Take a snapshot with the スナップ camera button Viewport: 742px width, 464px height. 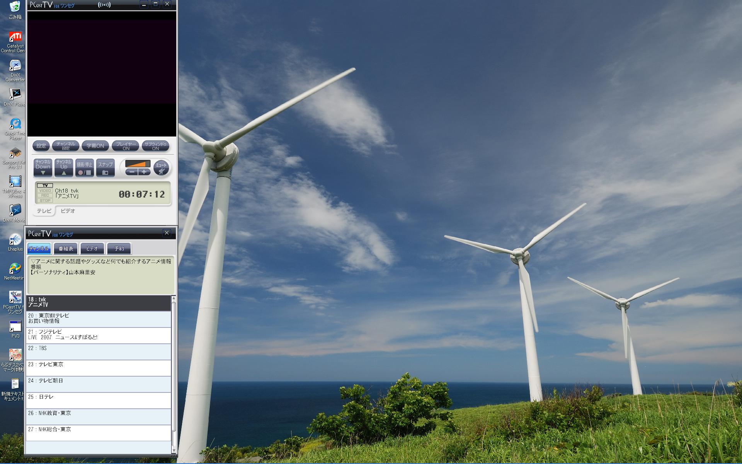[x=105, y=168]
